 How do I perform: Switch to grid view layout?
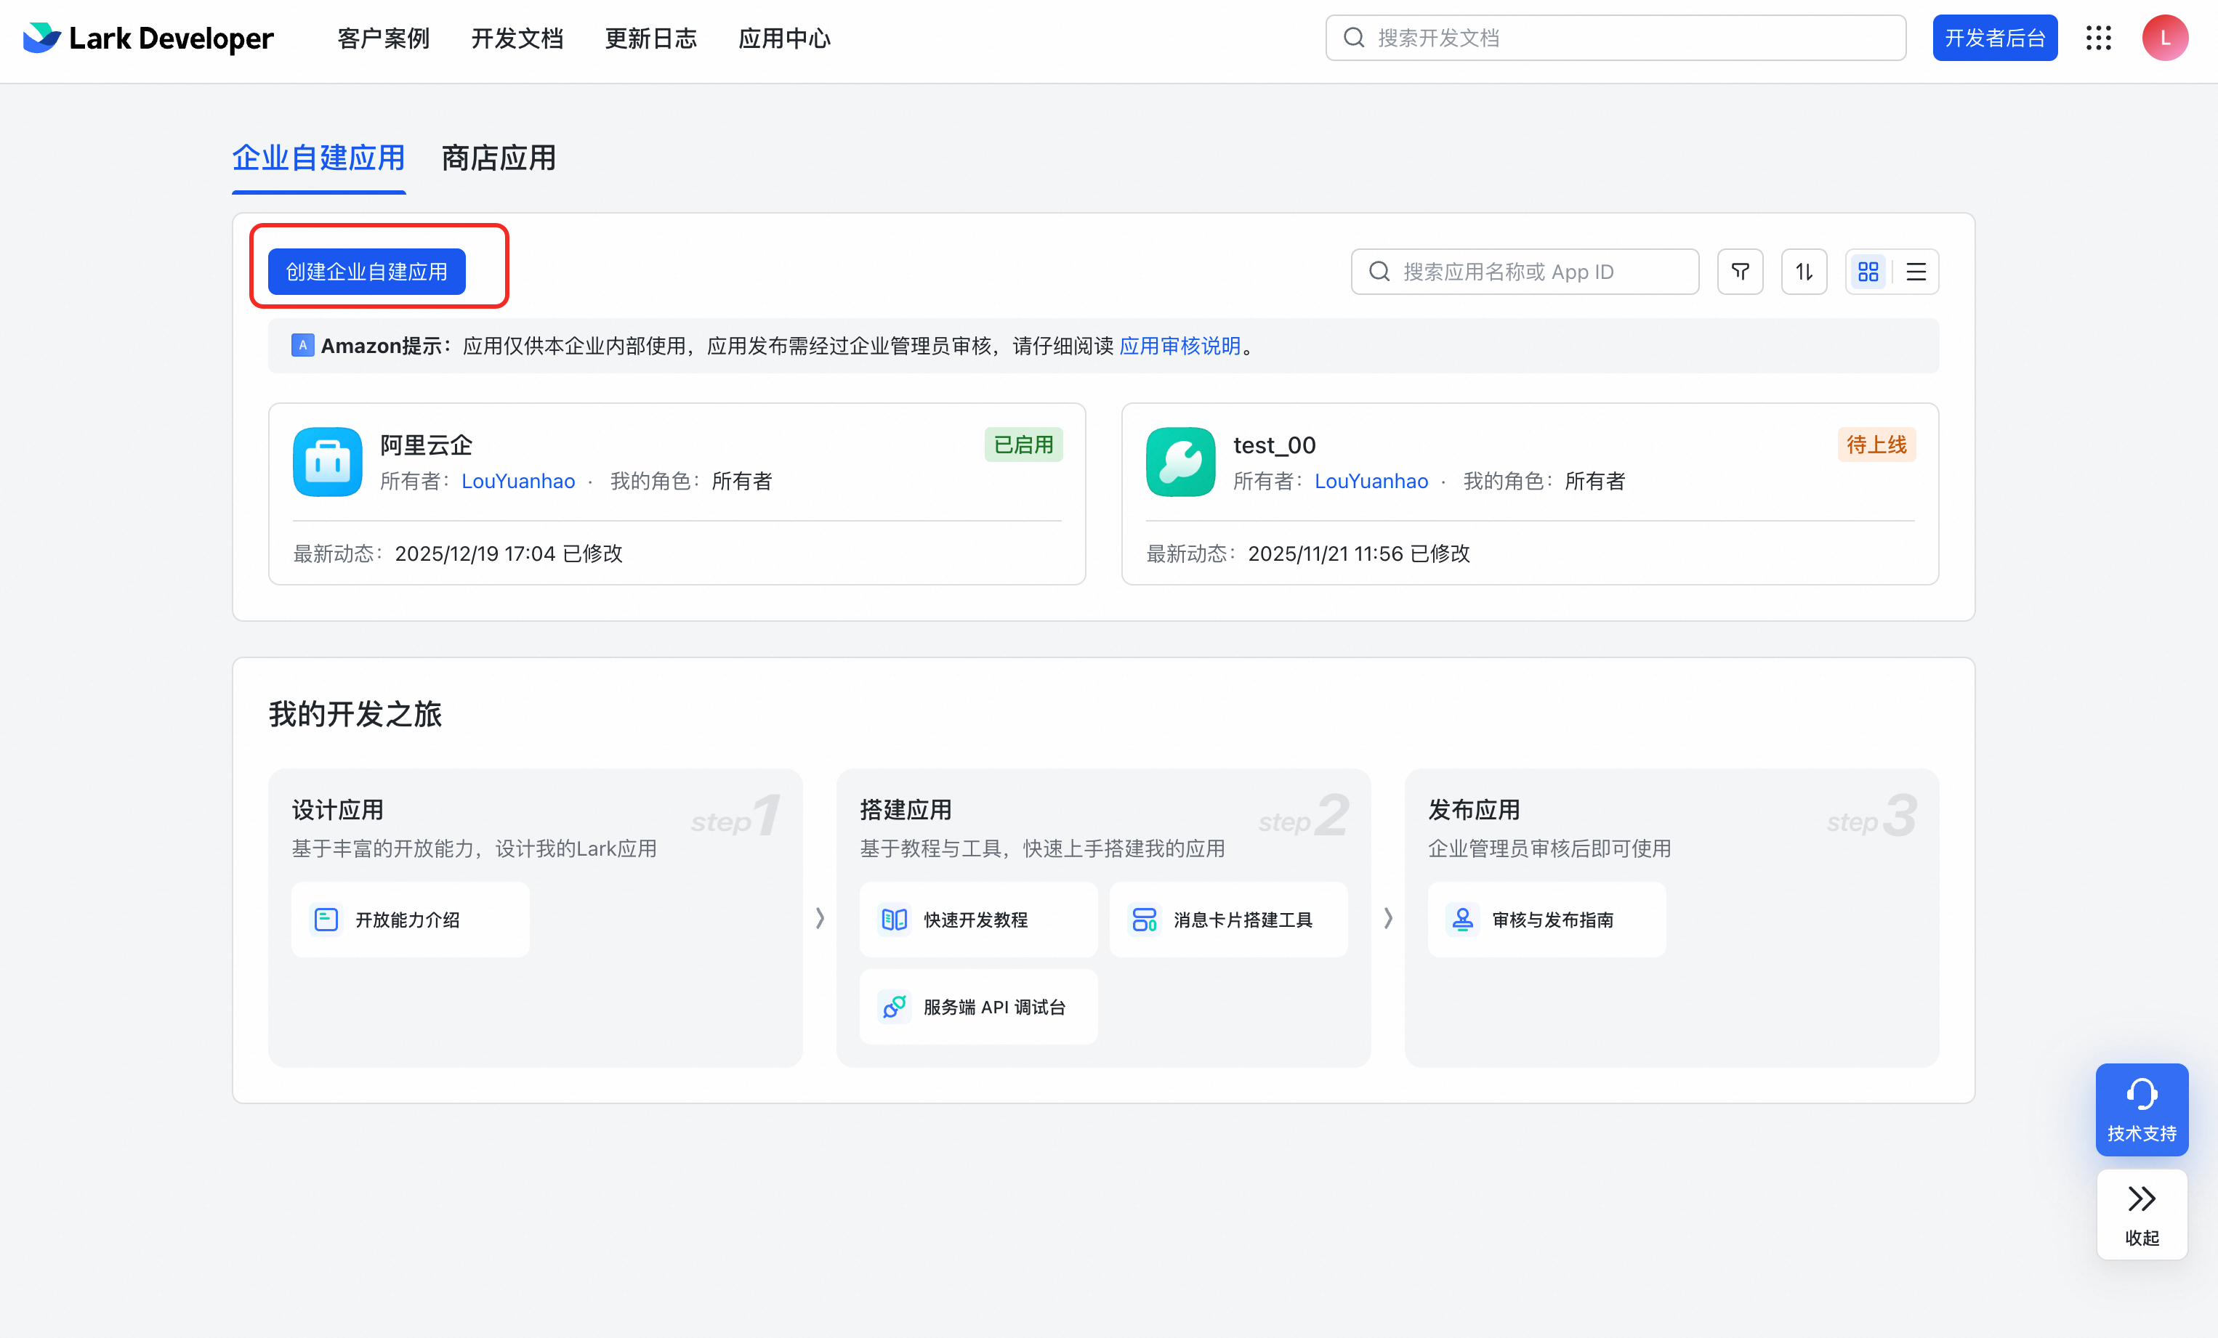(1868, 272)
